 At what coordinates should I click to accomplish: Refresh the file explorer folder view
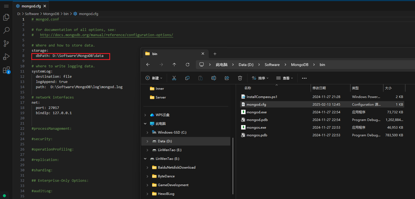(188, 65)
